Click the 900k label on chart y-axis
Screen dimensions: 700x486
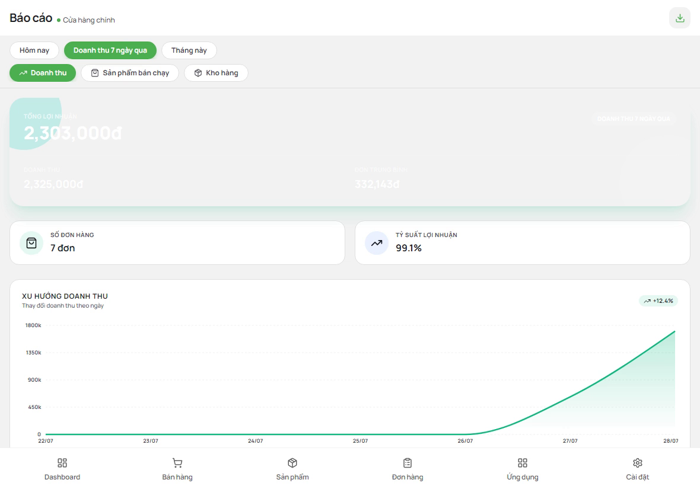[x=34, y=380]
